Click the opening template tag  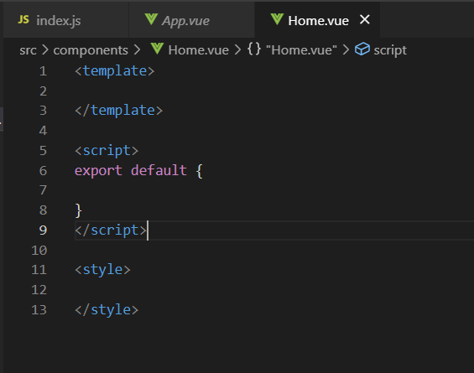click(115, 71)
